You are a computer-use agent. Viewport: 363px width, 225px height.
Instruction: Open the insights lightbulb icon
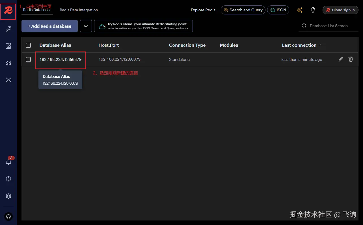[x=313, y=10]
